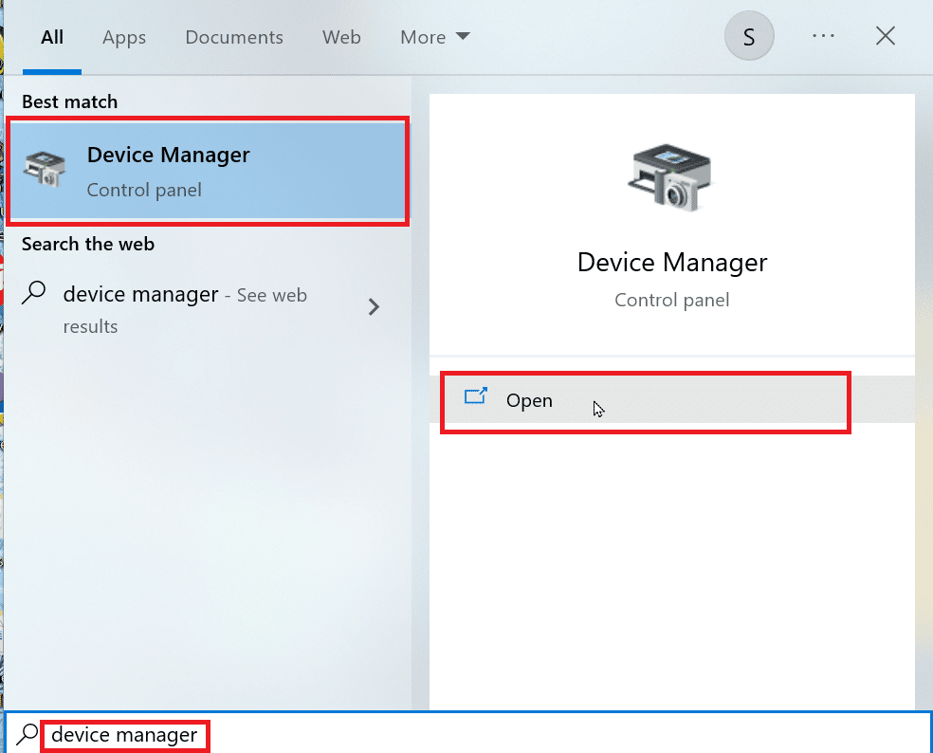Open the S user account avatar

click(x=749, y=37)
